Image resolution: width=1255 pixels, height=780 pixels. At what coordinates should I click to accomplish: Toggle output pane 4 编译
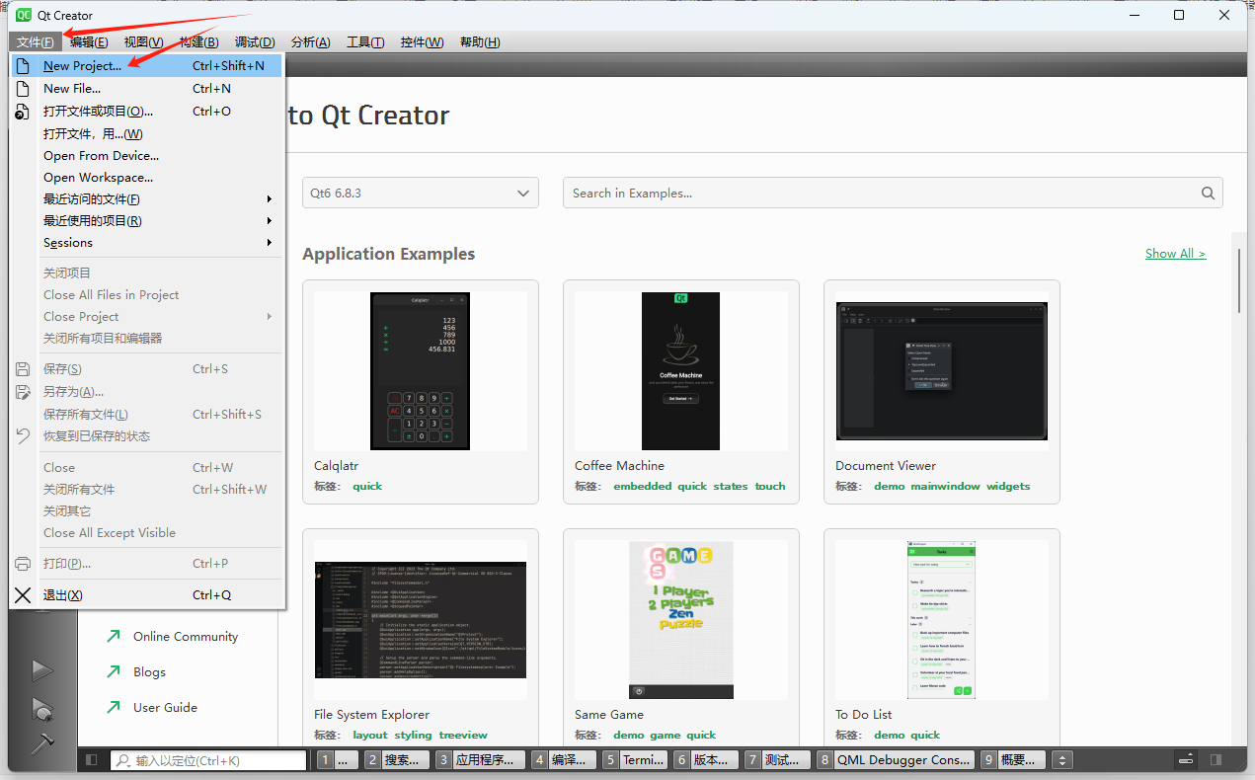[x=564, y=760]
